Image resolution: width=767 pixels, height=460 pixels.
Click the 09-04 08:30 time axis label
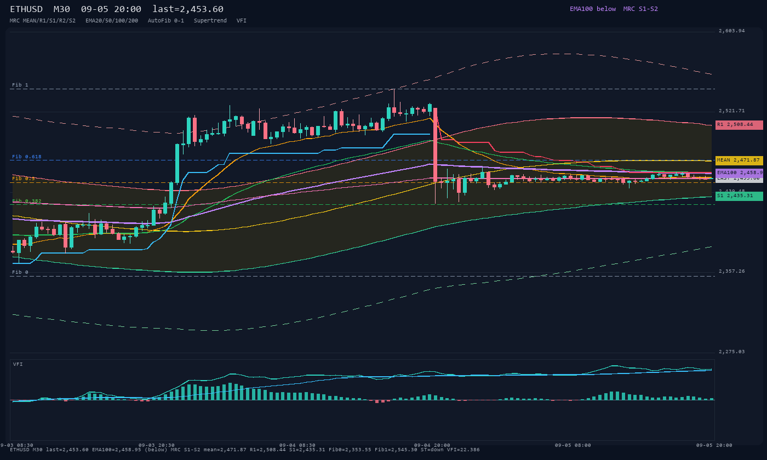pos(297,445)
